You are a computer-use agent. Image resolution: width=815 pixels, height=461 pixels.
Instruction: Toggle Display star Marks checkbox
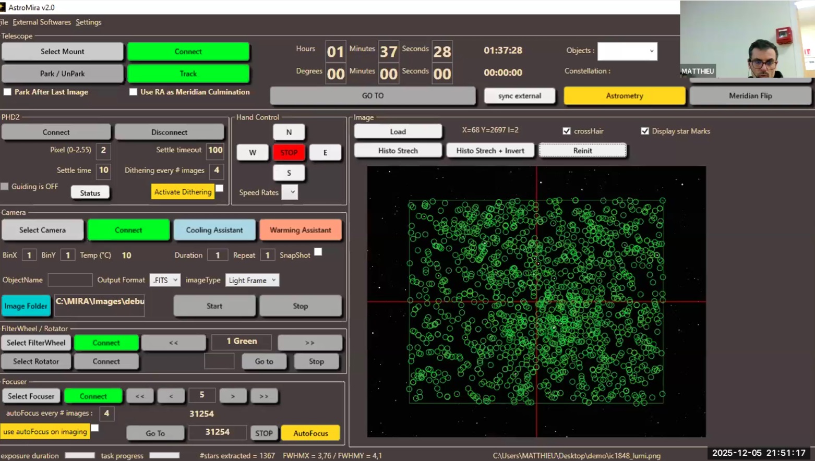[x=645, y=131]
